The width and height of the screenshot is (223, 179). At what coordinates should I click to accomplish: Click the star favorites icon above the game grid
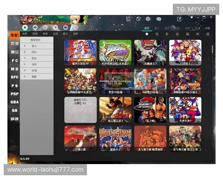(147, 34)
